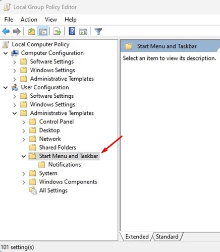Click the Up One Level folder icon
220x252 pixels.
pos(31,31)
